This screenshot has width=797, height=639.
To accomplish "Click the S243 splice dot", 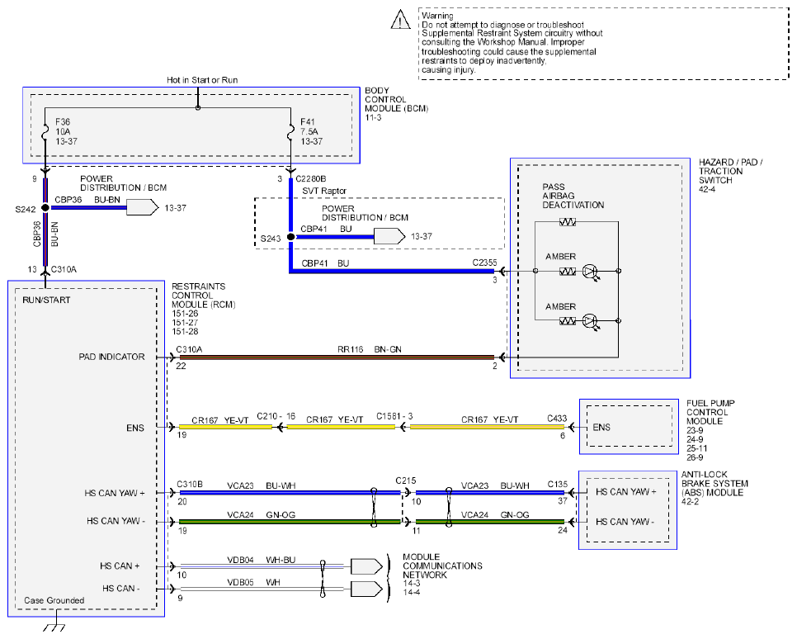I will [x=290, y=237].
